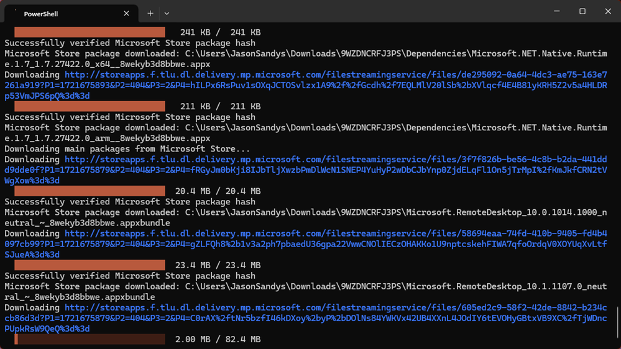The height and width of the screenshot is (349, 621).
Task: Close the terminal window
Action: [x=608, y=11]
